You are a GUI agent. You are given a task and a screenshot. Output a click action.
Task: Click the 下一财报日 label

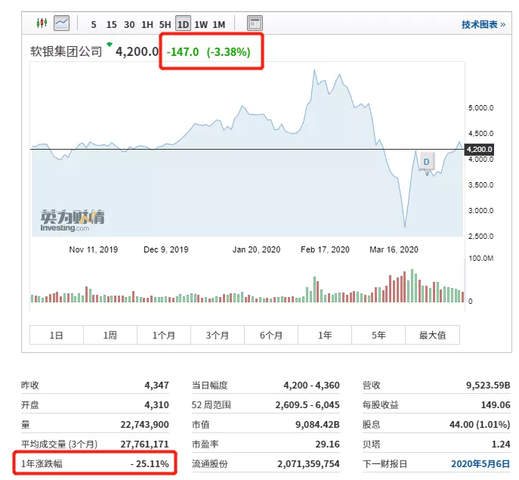click(x=385, y=464)
